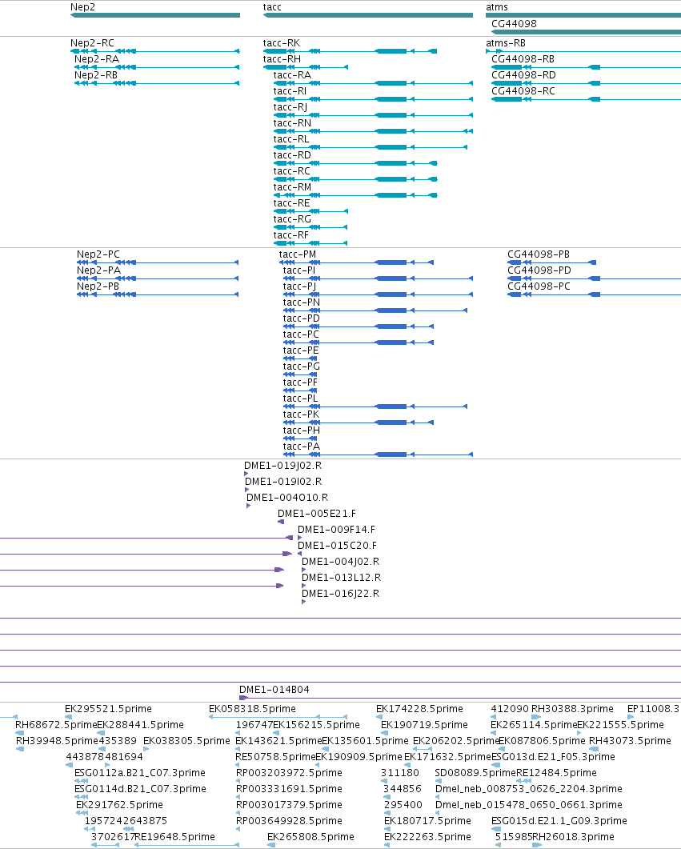Click the tacc-RN transcript label
The width and height of the screenshot is (681, 849).
[292, 123]
